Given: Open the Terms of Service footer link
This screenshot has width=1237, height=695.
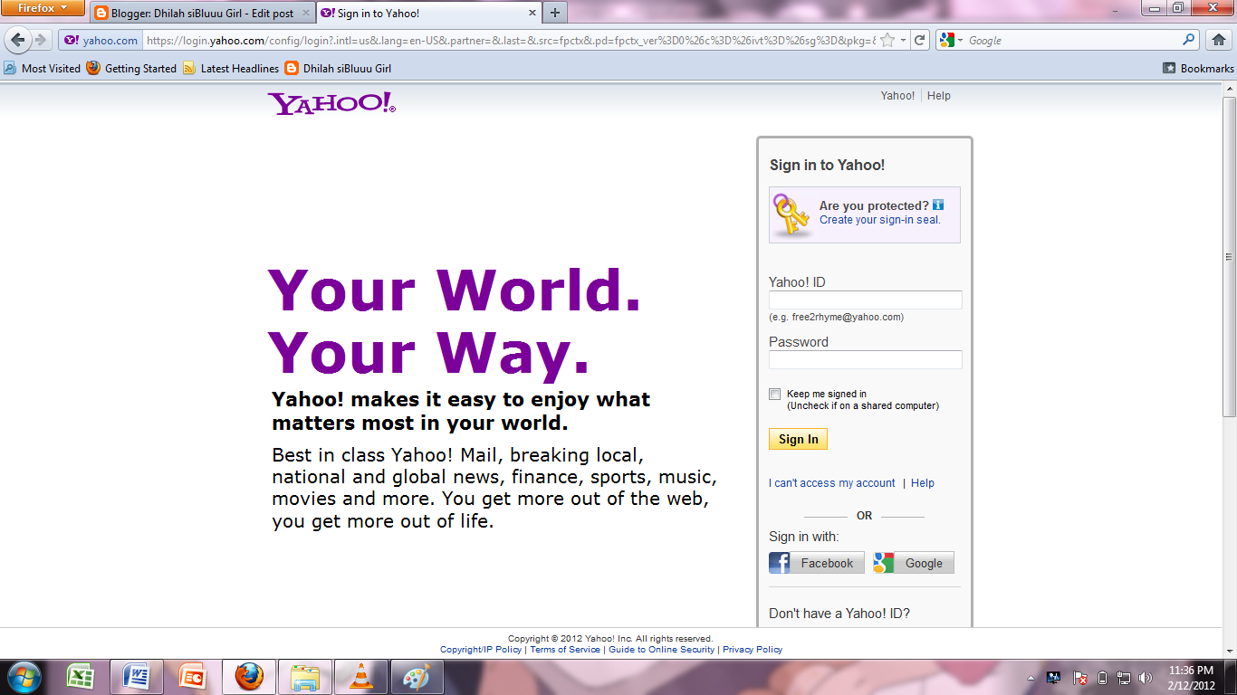Looking at the screenshot, I should 565,650.
